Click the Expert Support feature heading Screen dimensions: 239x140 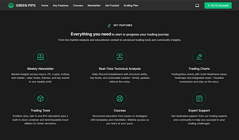199,111
